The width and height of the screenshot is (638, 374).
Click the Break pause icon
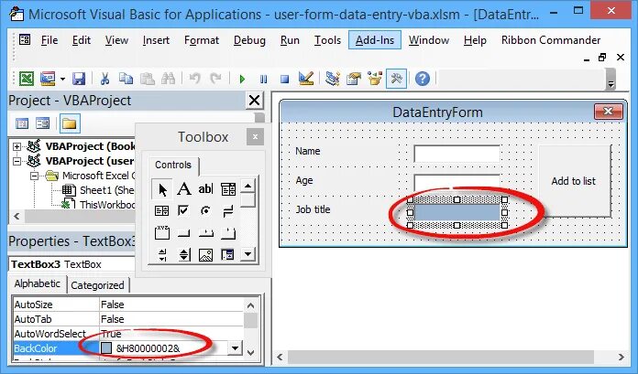tap(264, 79)
